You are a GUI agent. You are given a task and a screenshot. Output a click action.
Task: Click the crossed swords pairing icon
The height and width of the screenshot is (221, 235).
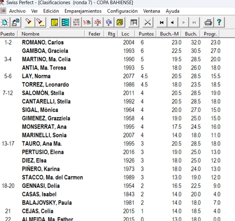[x=148, y=22]
